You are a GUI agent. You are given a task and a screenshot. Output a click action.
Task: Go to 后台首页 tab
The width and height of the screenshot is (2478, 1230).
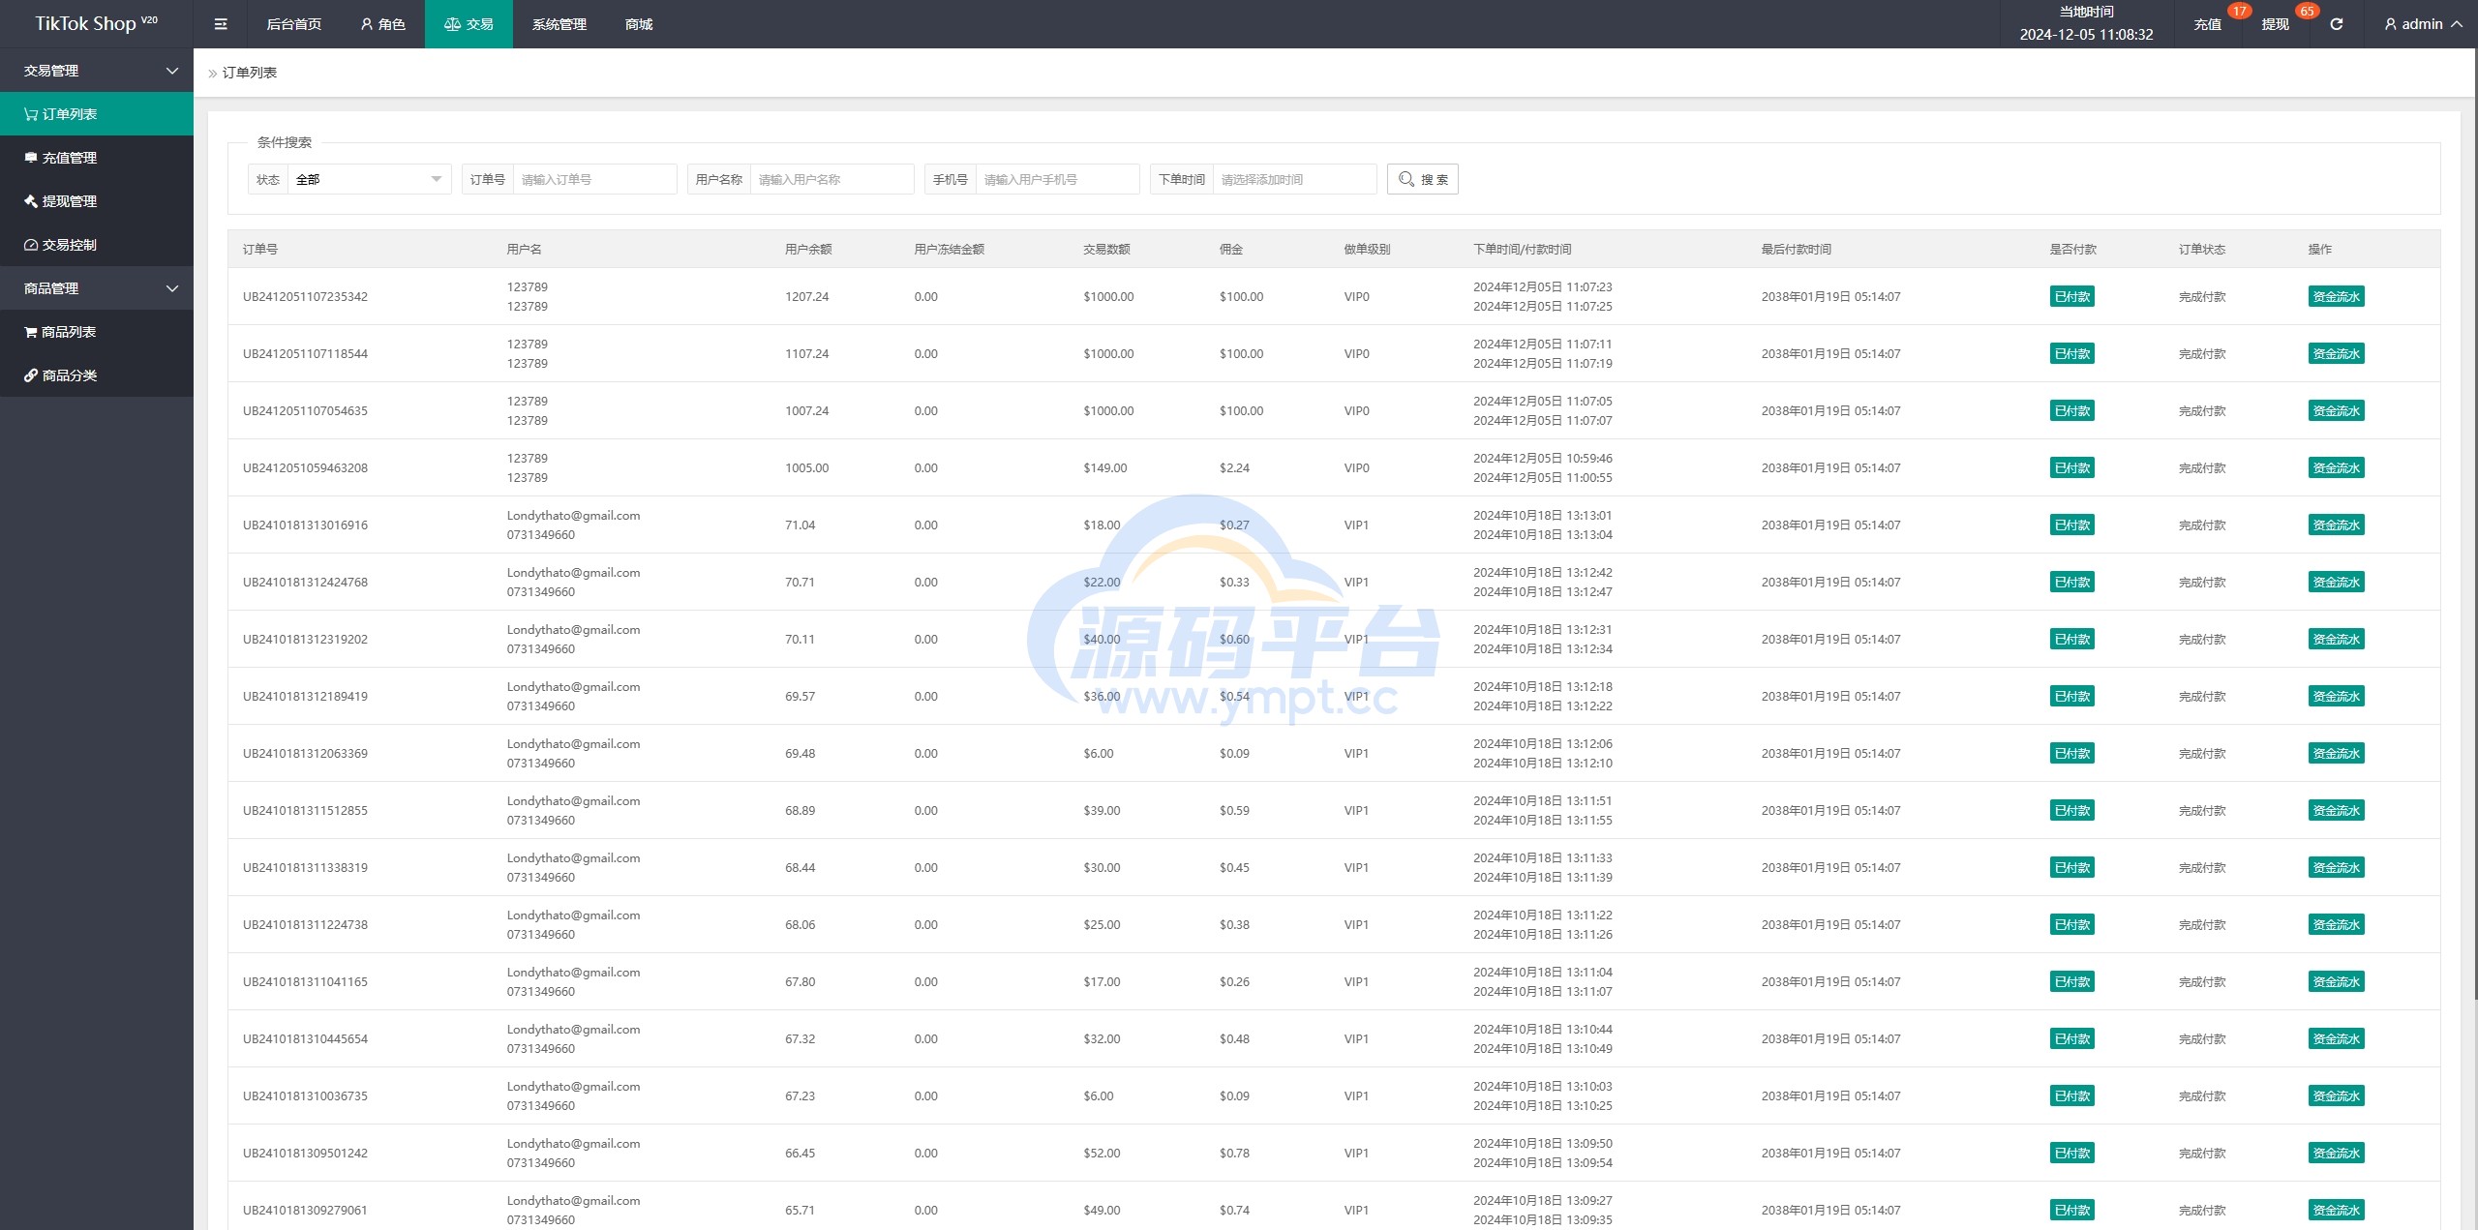pos(294,24)
